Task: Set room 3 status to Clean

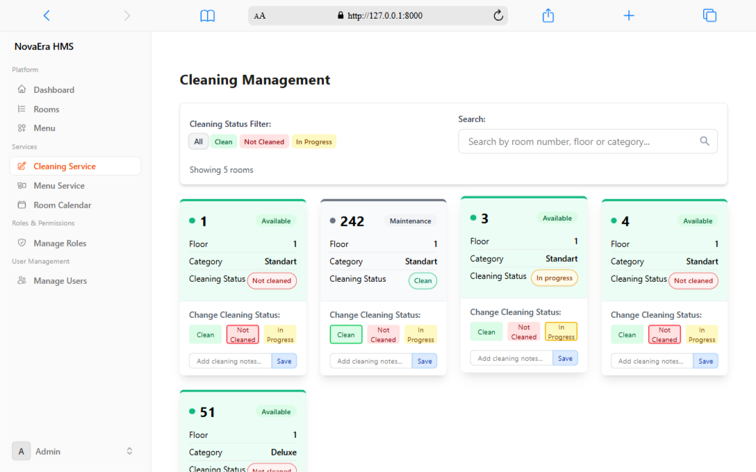Action: tap(486, 332)
